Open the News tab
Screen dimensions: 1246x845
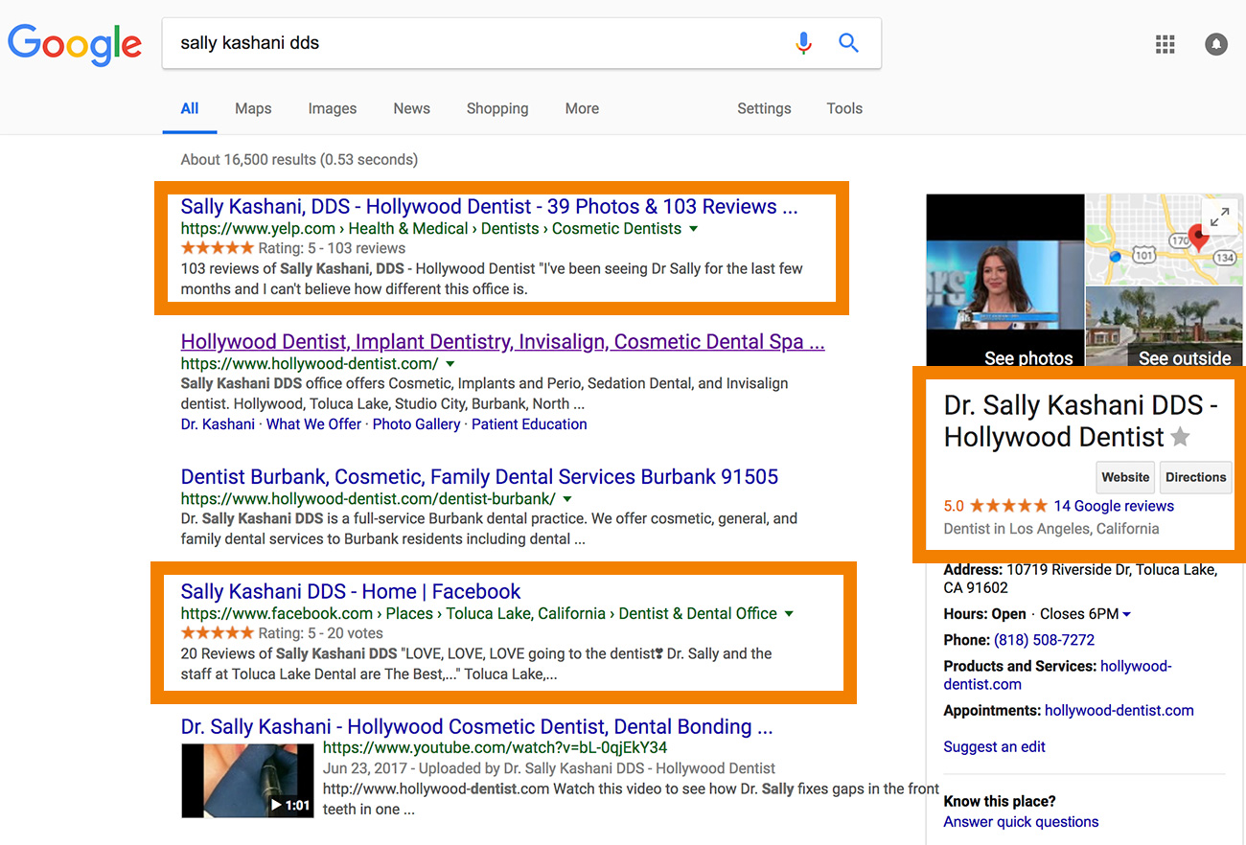pos(411,108)
